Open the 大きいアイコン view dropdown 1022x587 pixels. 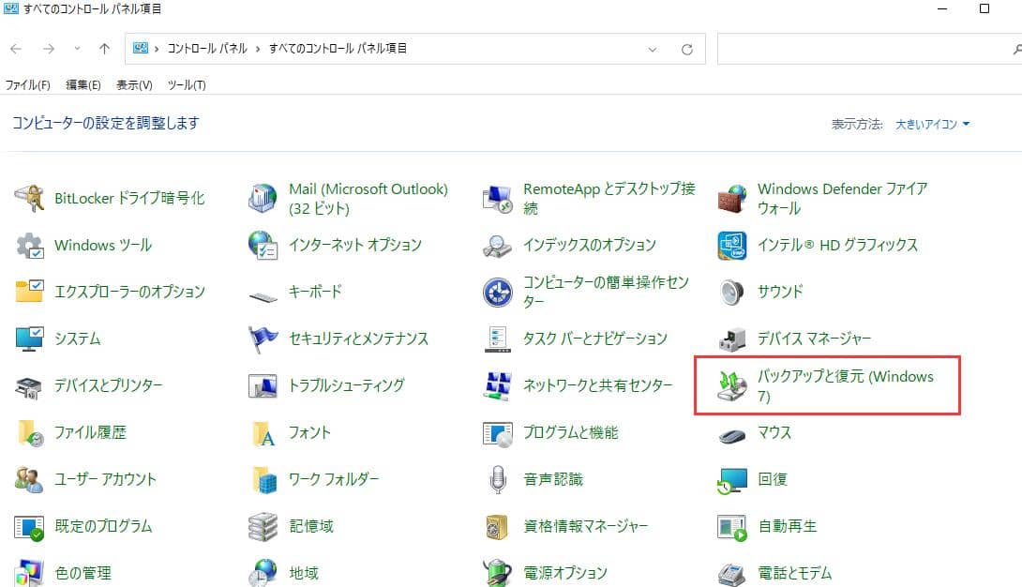pos(931,123)
